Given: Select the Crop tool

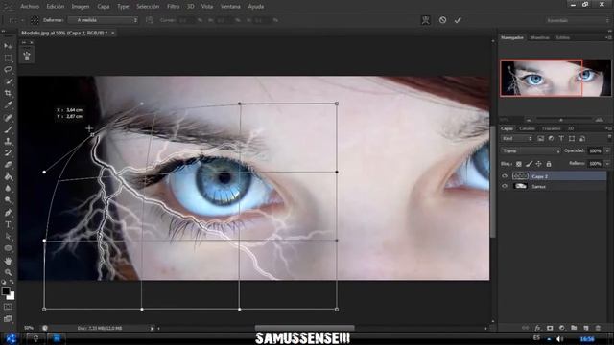Looking at the screenshot, I should tap(8, 93).
